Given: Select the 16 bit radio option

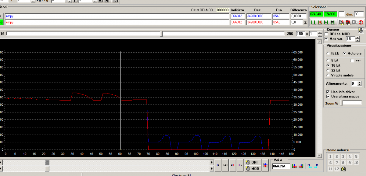Looking at the screenshot, I should point(328,65).
